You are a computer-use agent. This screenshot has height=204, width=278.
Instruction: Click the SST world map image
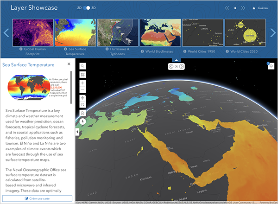[29, 87]
